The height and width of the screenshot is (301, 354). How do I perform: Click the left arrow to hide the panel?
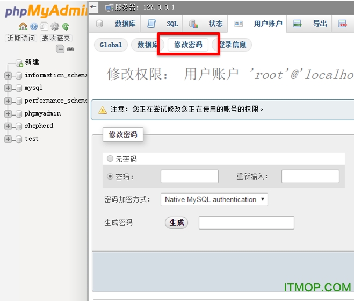[93, 6]
